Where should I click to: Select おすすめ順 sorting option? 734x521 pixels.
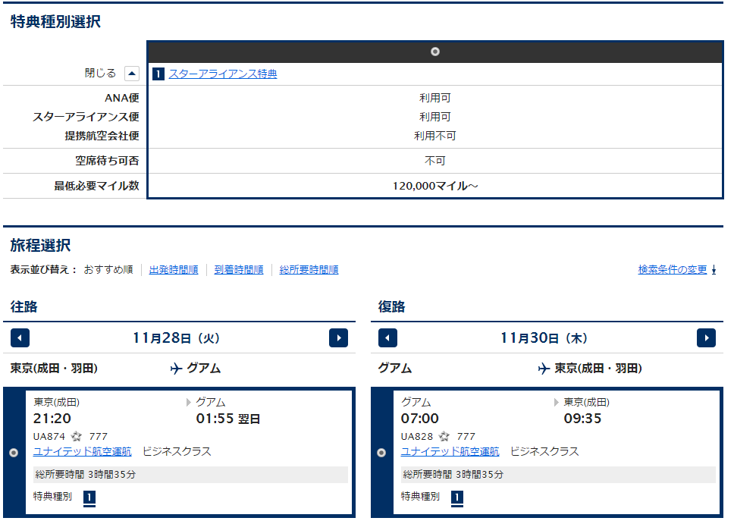click(108, 270)
